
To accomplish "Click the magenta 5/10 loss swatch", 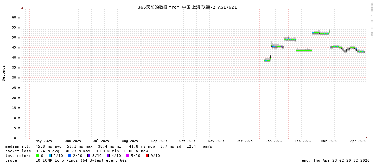I will tap(128, 156).
